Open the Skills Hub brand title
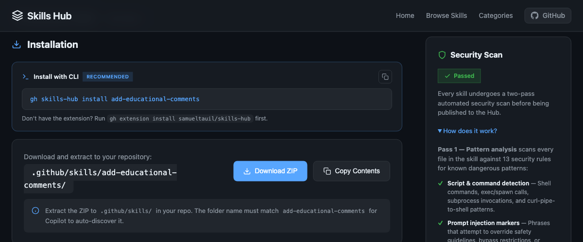 [50, 16]
